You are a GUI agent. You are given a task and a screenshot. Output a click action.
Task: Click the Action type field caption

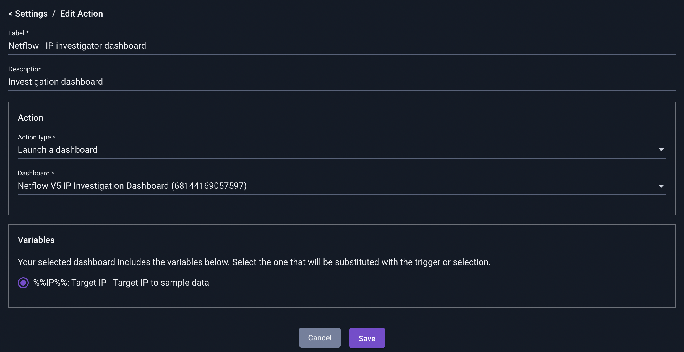36,137
